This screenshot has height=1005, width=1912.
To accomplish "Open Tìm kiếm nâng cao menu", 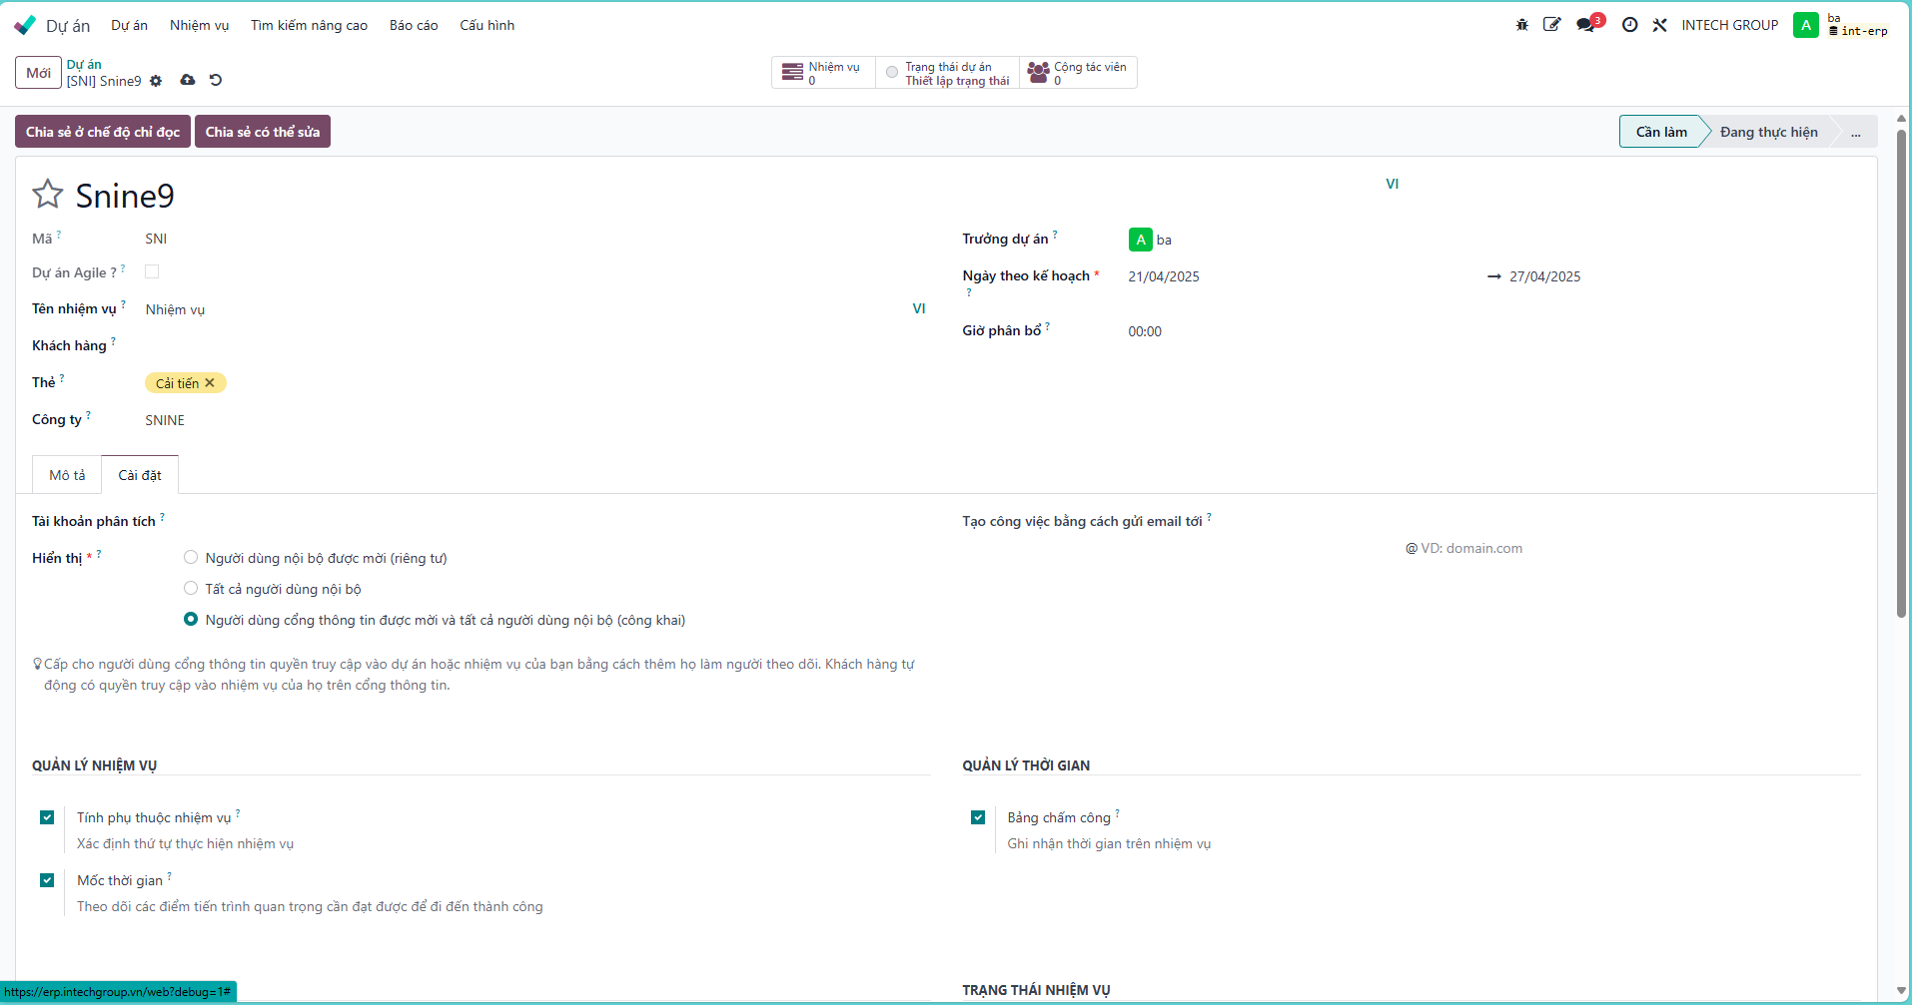I will [x=309, y=25].
